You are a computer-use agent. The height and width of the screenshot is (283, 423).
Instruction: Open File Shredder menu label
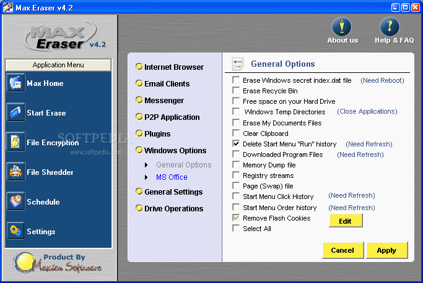[50, 172]
